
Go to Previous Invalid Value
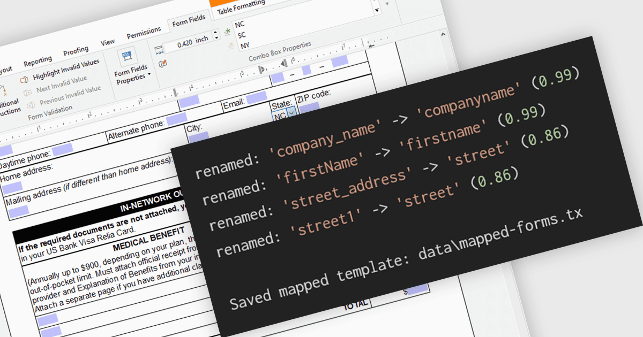(x=70, y=95)
